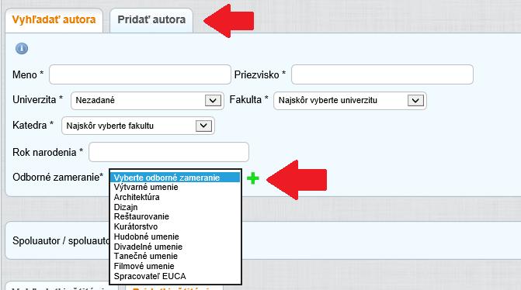521x290 pixels.
Task: Click the Priezvisko input field
Action: 382,74
